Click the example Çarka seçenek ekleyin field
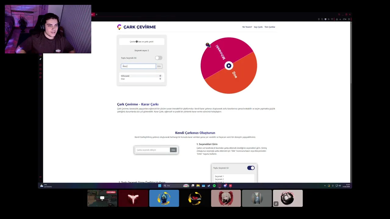 [153, 150]
